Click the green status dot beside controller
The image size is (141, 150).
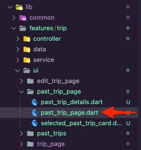click(x=128, y=39)
